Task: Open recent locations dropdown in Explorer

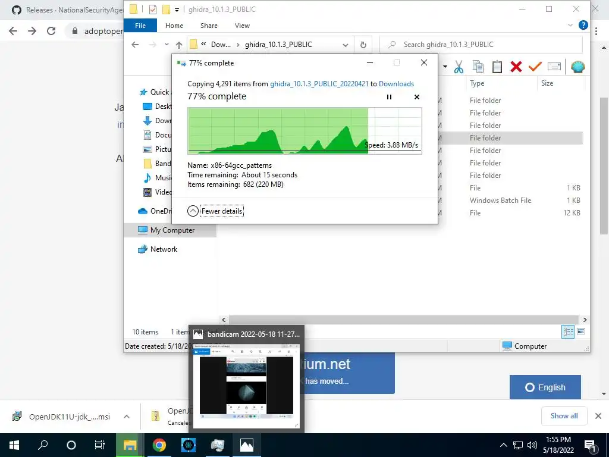Action: click(x=167, y=45)
